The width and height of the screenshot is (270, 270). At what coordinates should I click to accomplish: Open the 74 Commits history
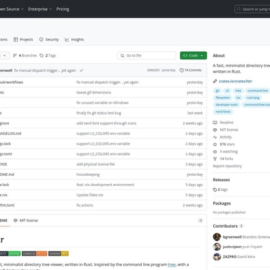coord(190,70)
